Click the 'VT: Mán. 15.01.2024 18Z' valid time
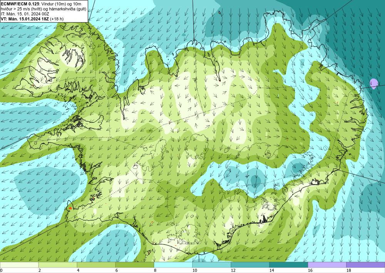The image size is (385, 273). (x=25, y=19)
